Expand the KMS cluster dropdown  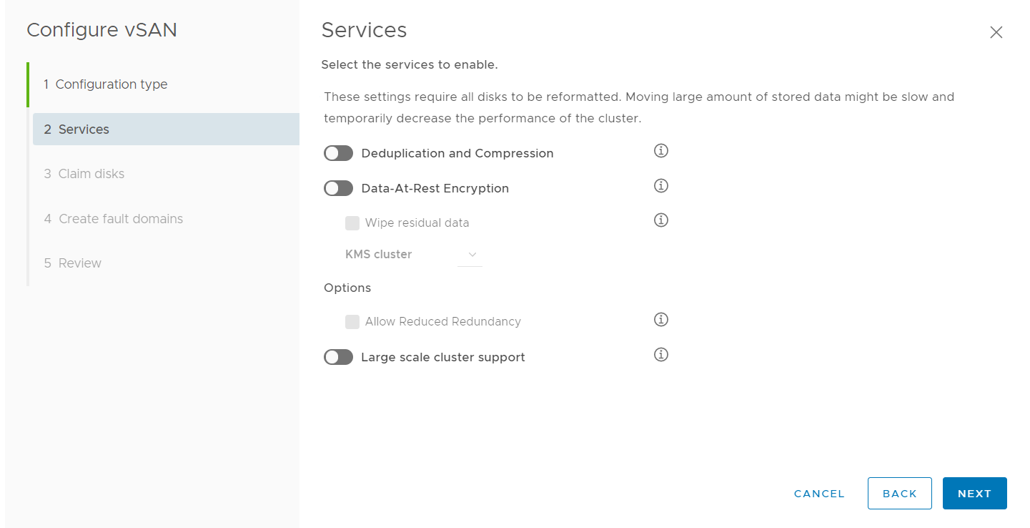pyautogui.click(x=470, y=255)
